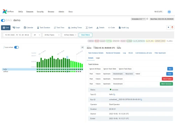
Task: Open the DAG Details view
Action: point(100,28)
